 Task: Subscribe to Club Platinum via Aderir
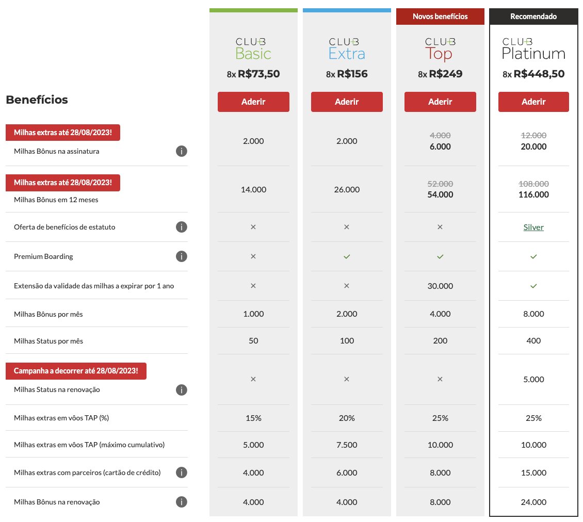pos(533,102)
